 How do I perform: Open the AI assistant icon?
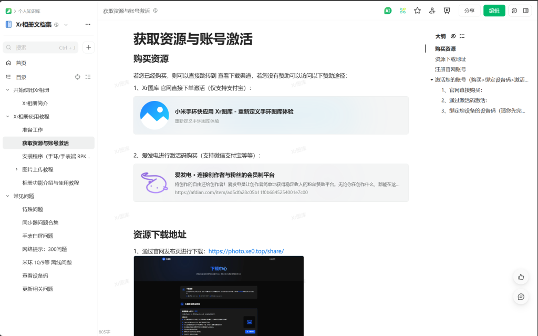388,11
